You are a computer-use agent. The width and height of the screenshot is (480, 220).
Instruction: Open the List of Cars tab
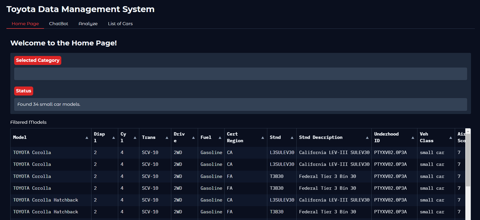coord(120,24)
